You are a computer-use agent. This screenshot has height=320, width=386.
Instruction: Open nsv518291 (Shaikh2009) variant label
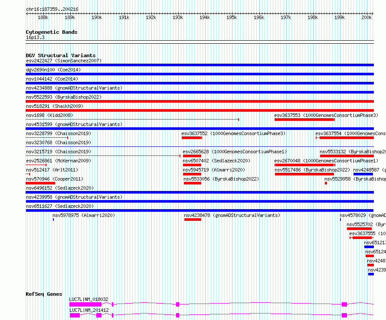[x=55, y=106]
